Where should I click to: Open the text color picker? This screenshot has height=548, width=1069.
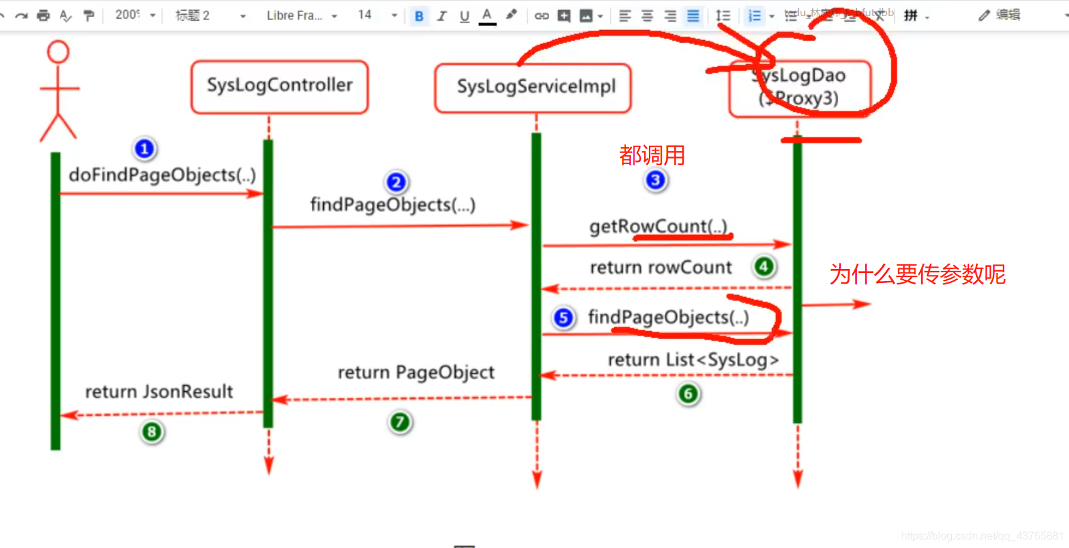[487, 15]
